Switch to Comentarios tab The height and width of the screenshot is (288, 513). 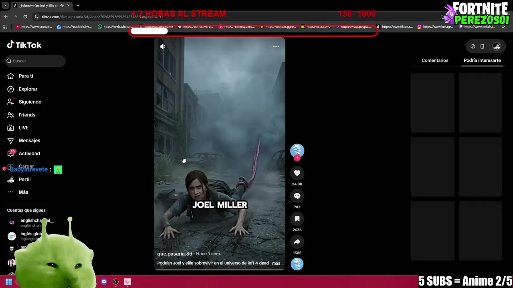[435, 60]
